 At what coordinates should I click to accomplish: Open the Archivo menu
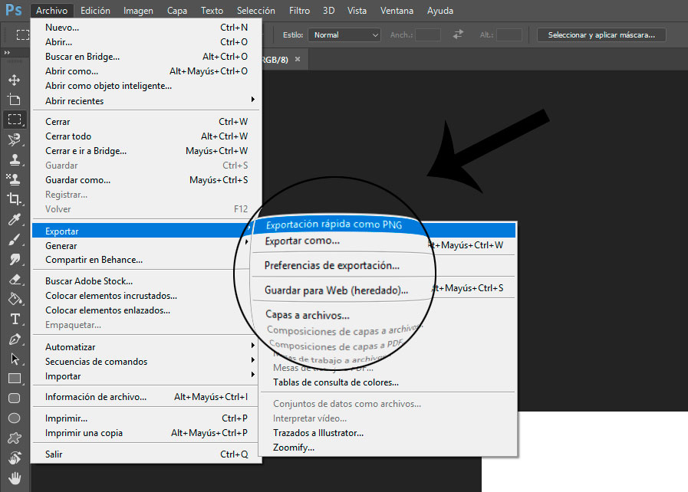pyautogui.click(x=52, y=11)
